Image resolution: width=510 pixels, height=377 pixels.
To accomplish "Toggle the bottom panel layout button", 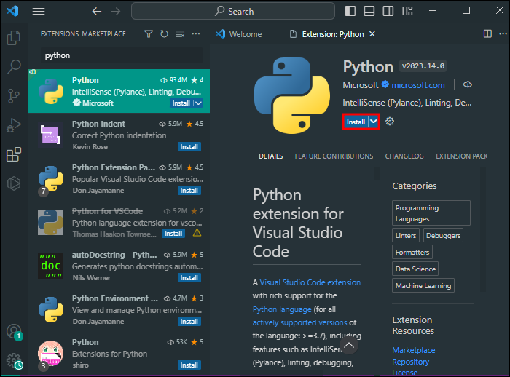I will tap(369, 11).
